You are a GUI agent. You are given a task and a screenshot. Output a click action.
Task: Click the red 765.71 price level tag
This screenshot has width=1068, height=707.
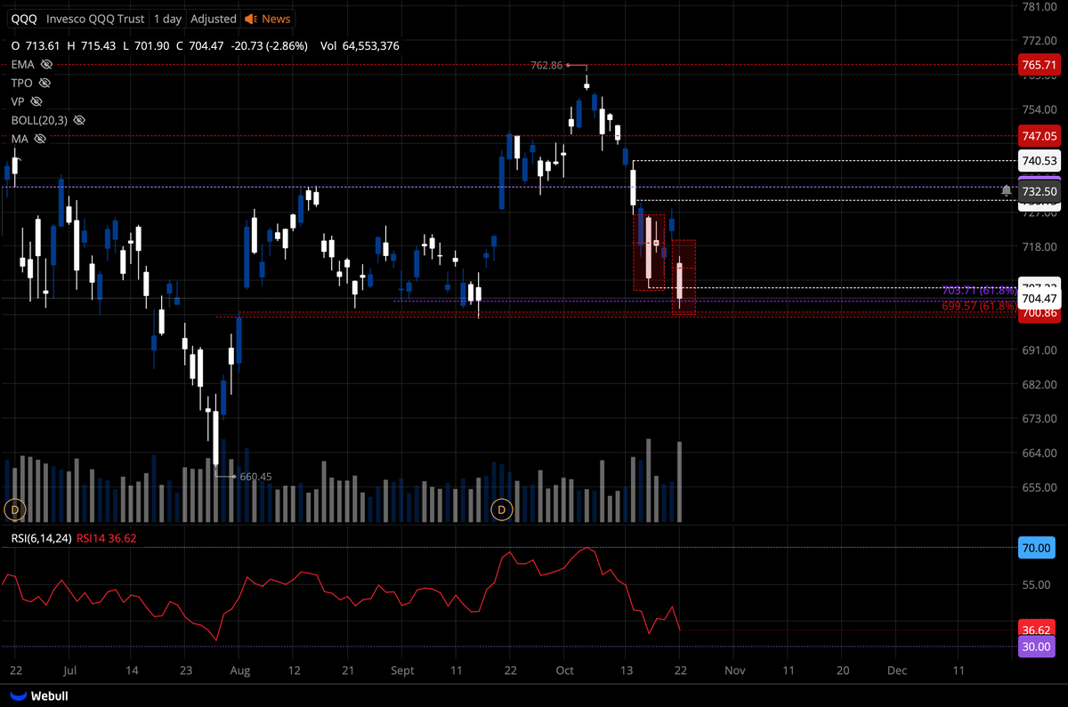click(x=1040, y=65)
